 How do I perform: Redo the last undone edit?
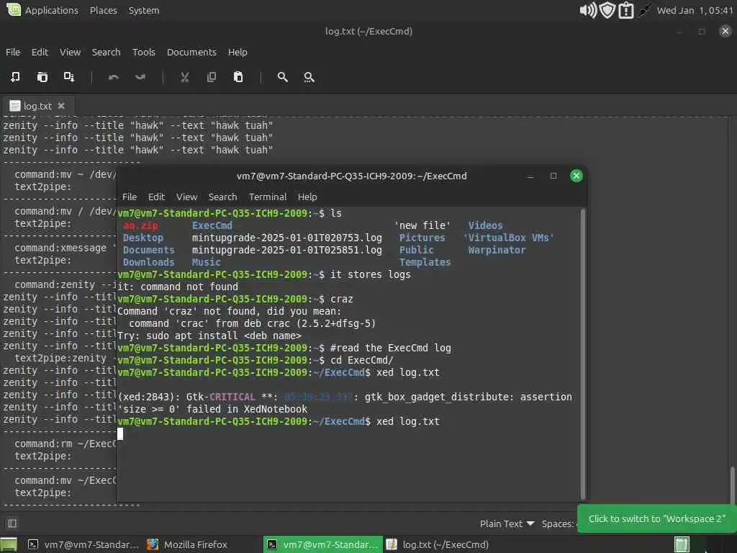click(x=140, y=76)
